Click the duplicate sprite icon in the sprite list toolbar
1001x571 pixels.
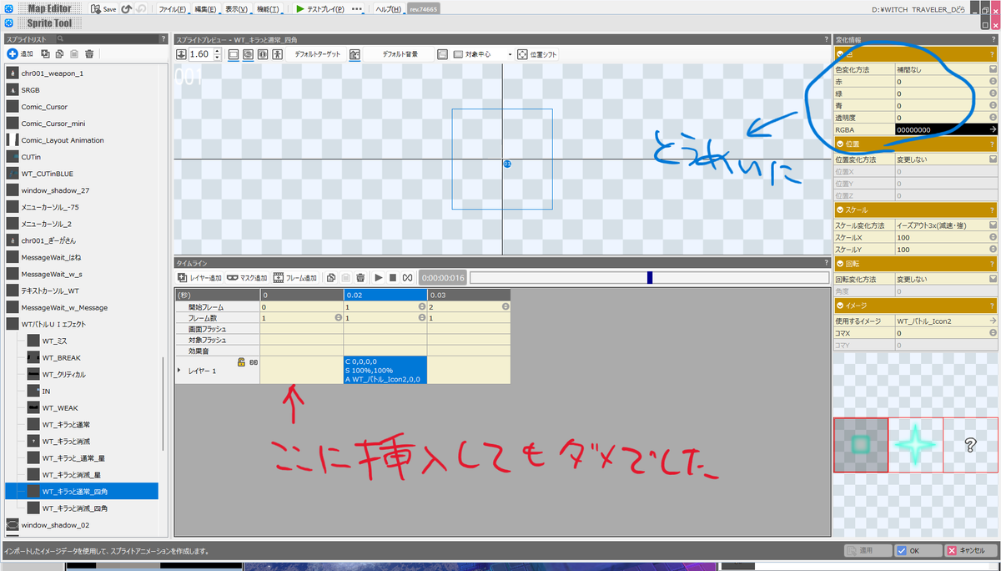pyautogui.click(x=45, y=53)
